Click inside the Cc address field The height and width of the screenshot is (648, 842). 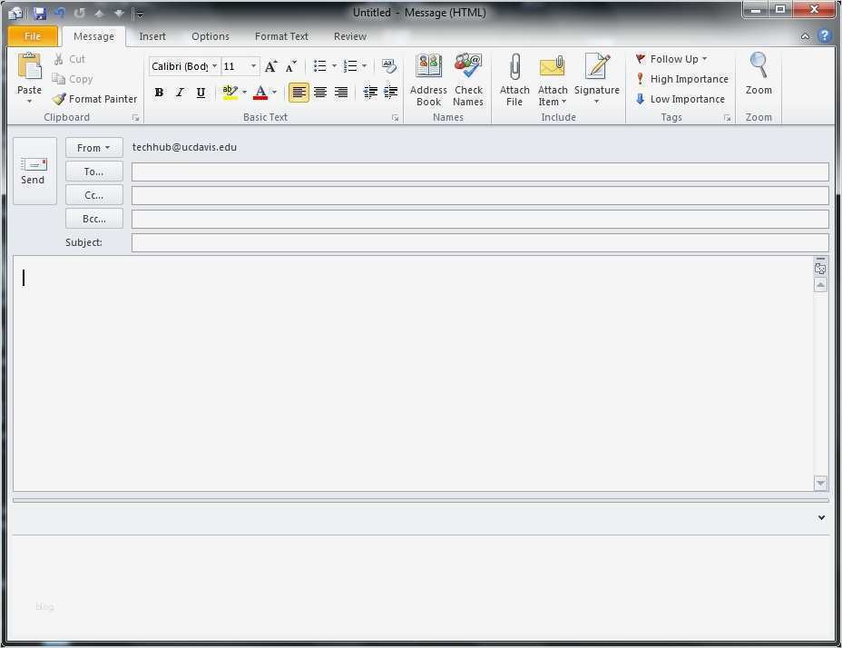point(480,196)
